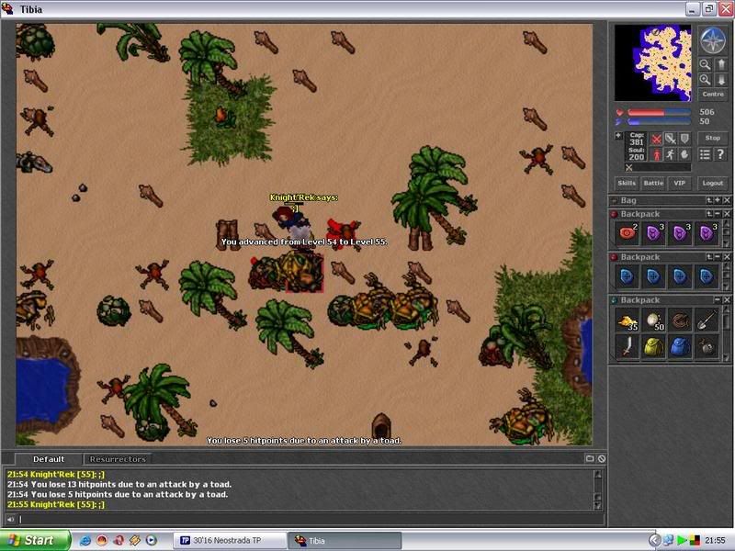Click the red health bar

point(659,112)
